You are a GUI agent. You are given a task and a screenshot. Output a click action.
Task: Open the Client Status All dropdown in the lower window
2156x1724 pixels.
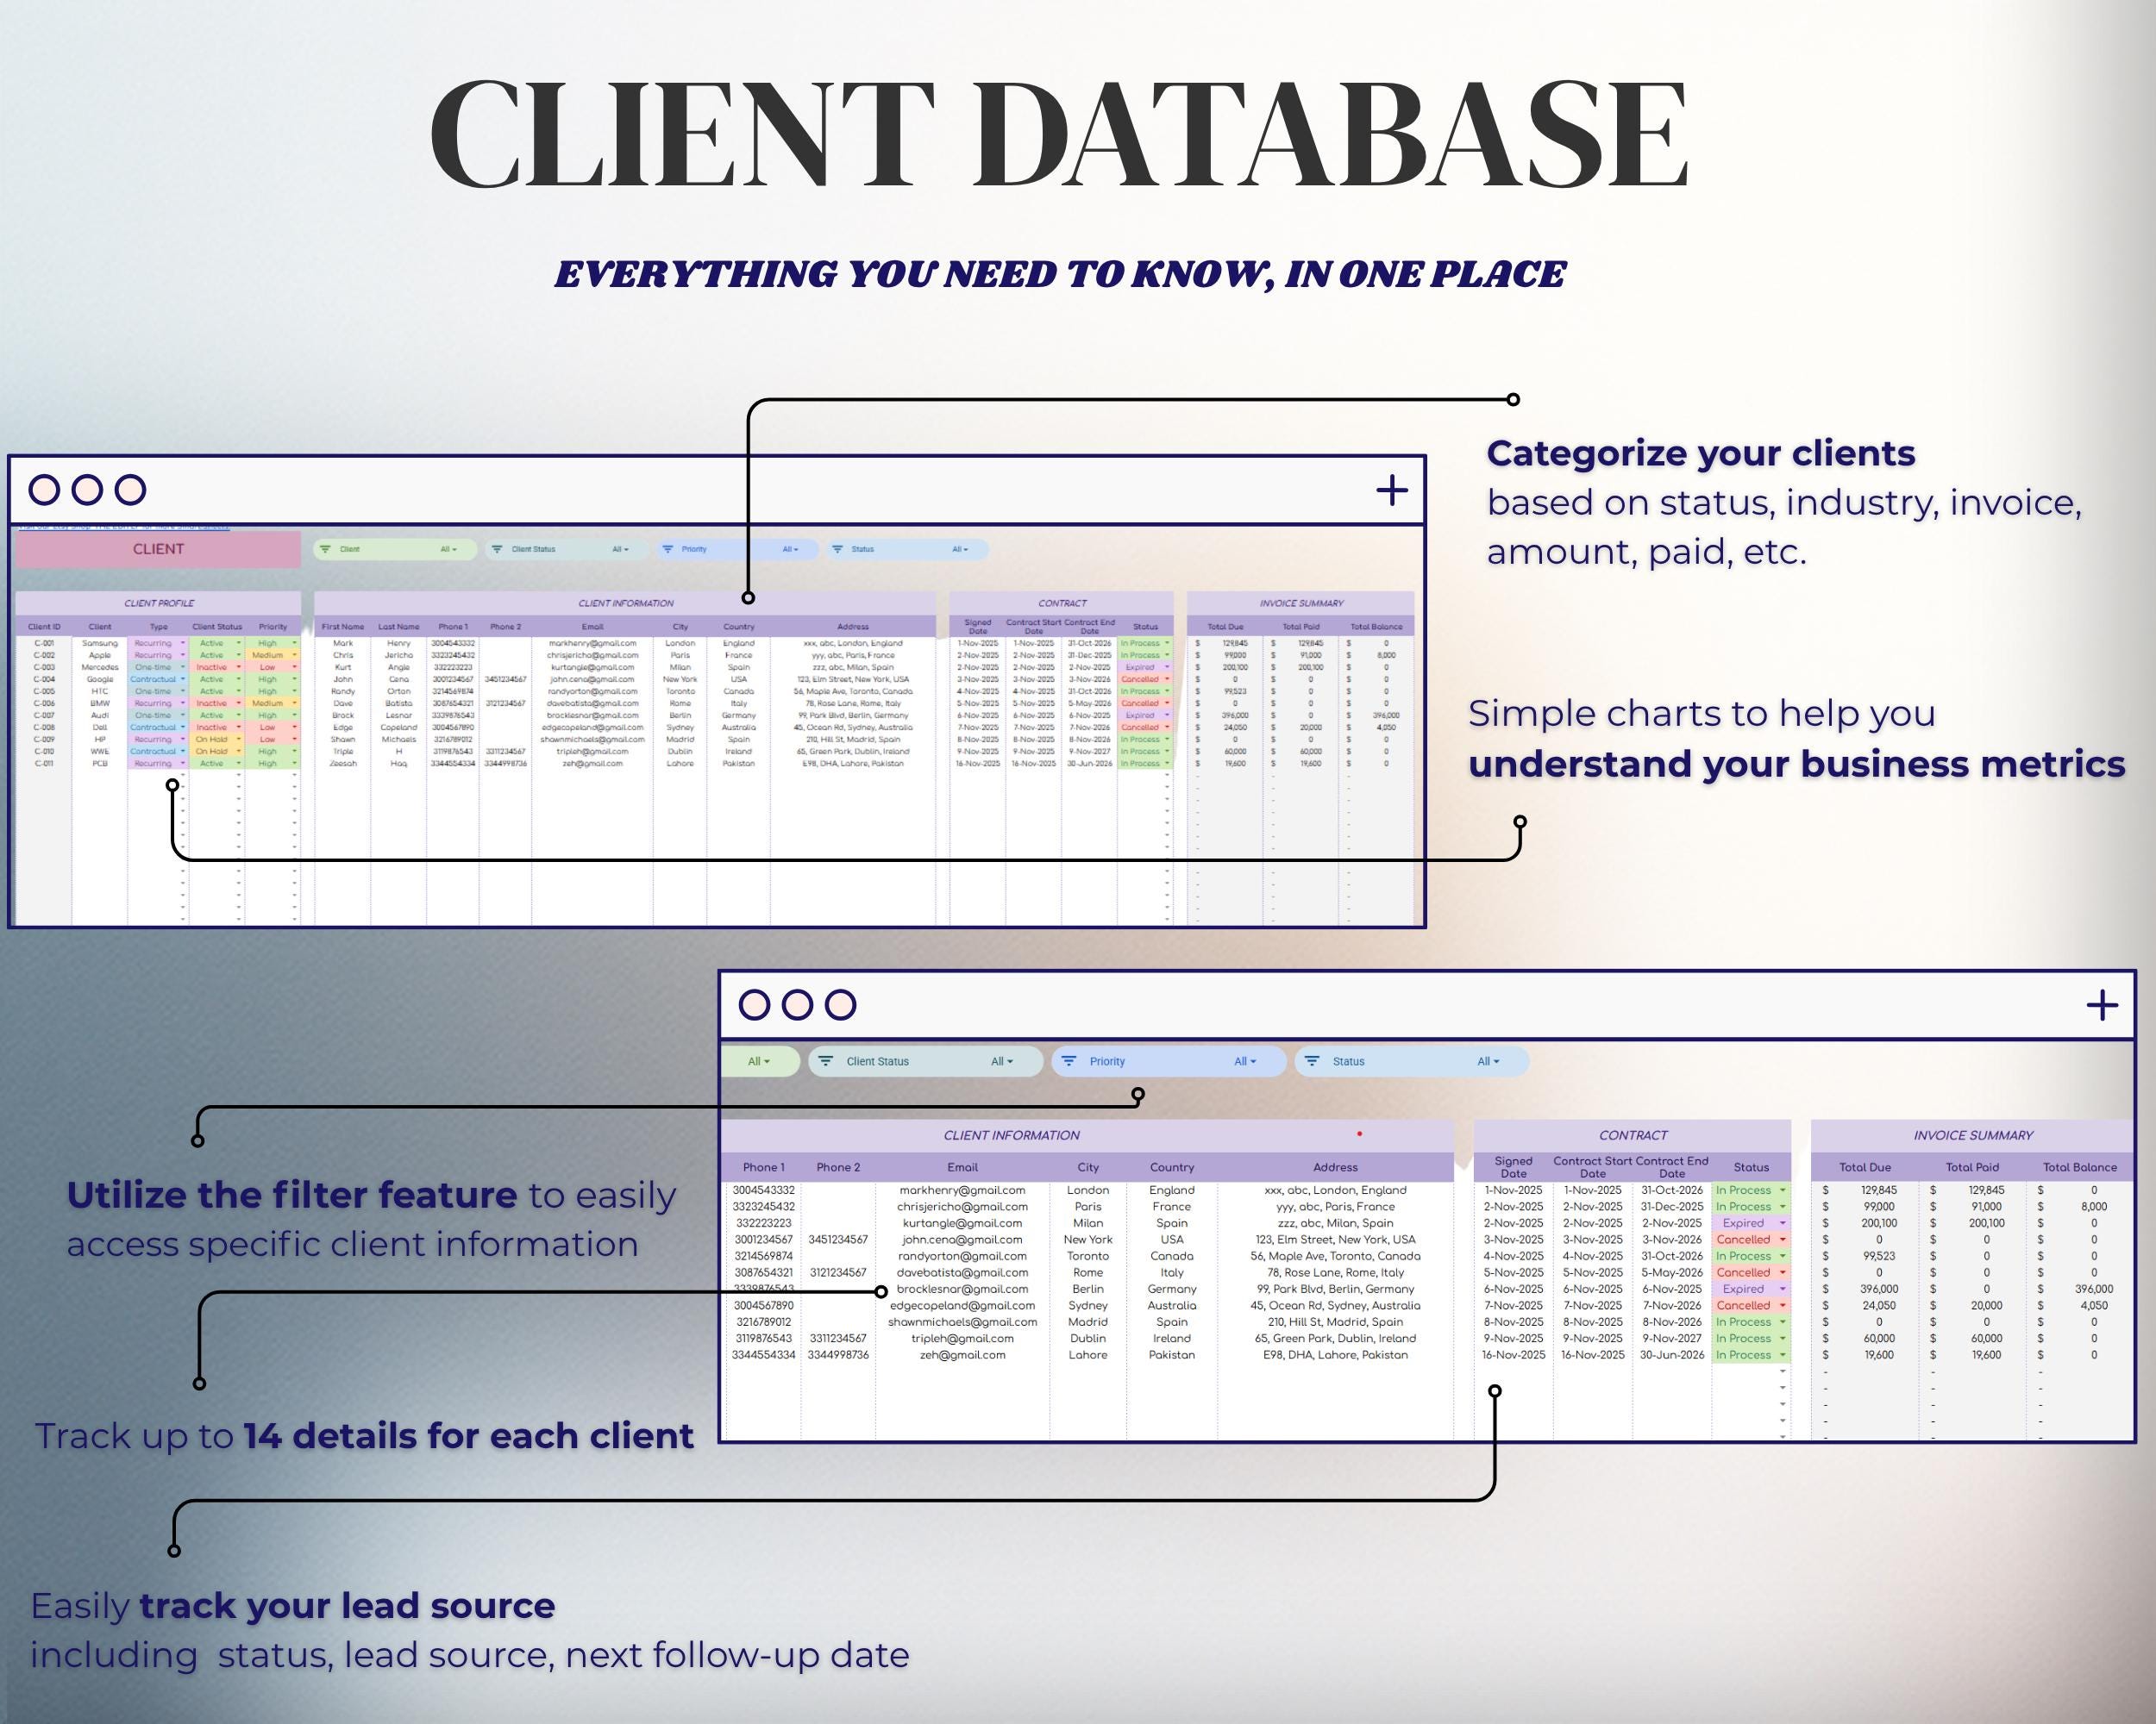(x=1002, y=1061)
